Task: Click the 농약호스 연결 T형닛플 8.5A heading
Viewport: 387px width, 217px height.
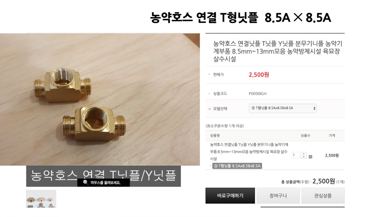Action: (x=241, y=18)
